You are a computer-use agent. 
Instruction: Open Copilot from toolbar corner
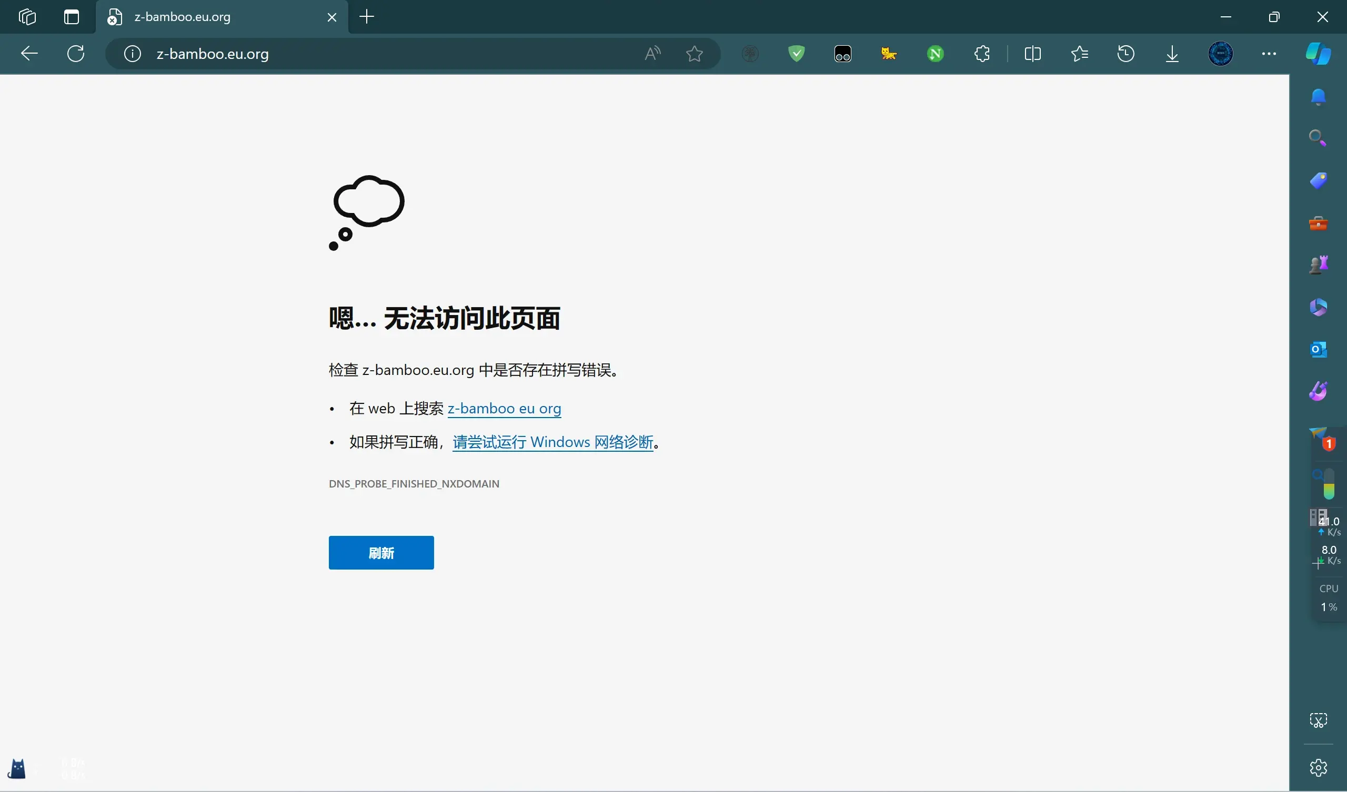[x=1318, y=54]
